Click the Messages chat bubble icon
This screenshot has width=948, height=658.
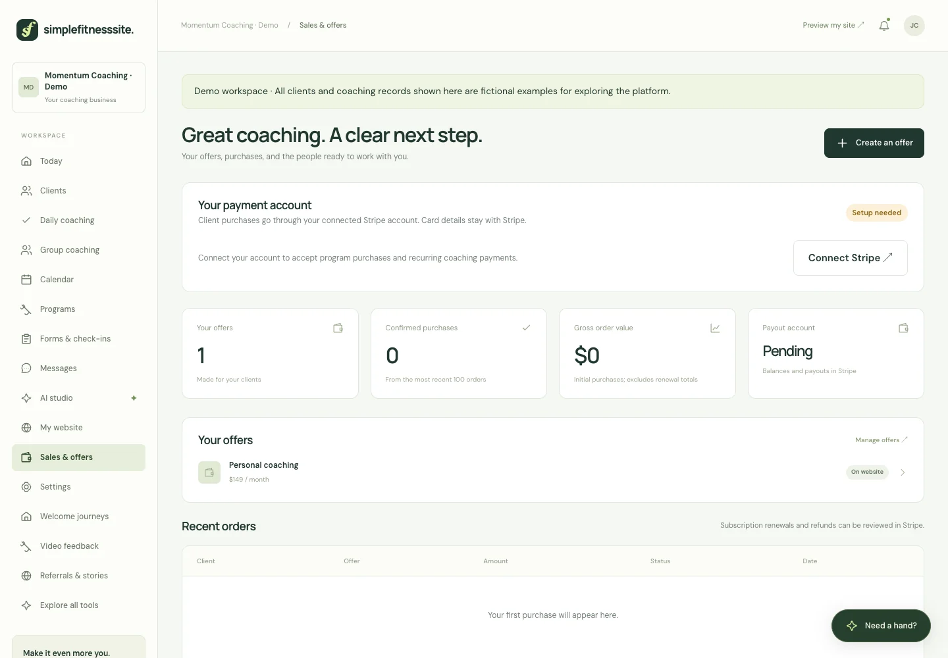[26, 368]
